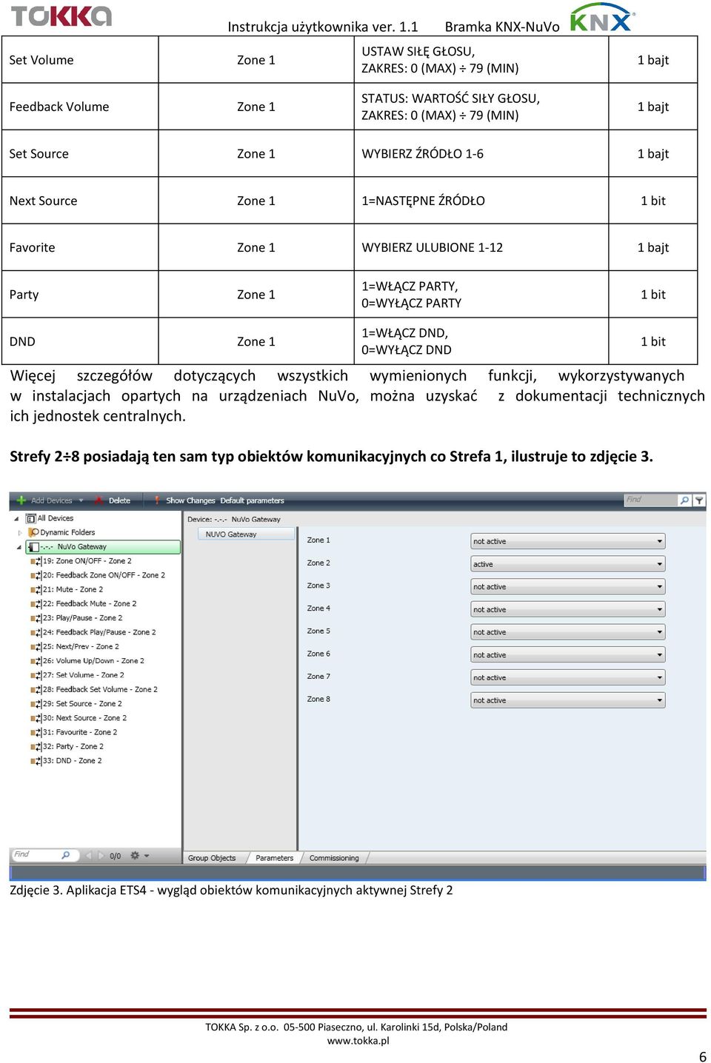Open the Zone 2 dropdown showing active
This screenshot has width=711, height=1063.
click(x=568, y=564)
